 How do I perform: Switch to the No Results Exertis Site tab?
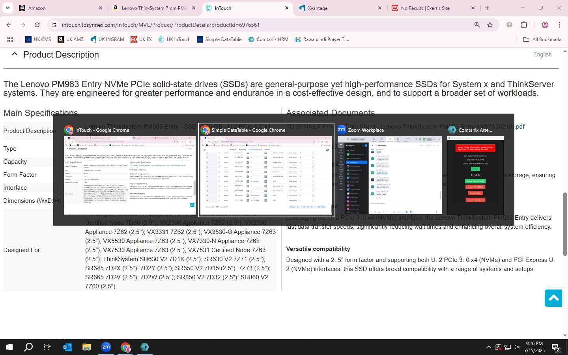[x=433, y=8]
